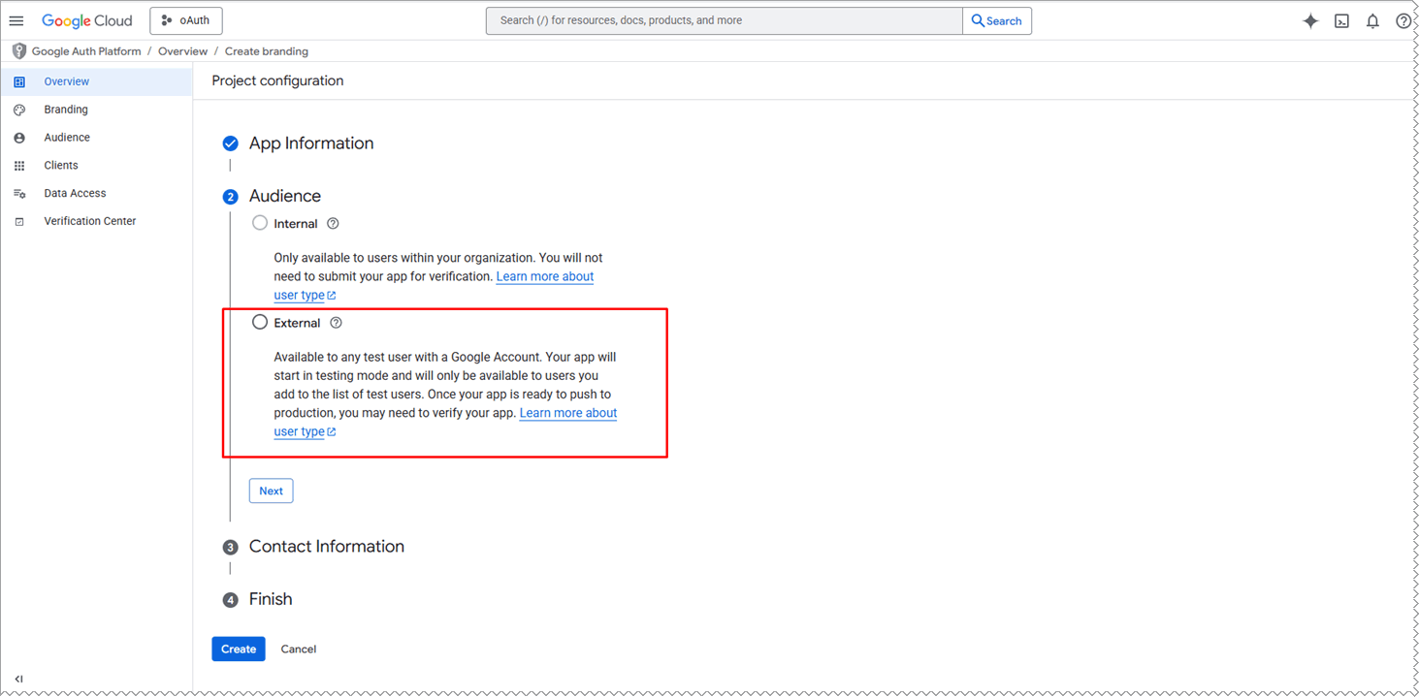Click the step 4 number badge
The image size is (1419, 697).
tap(230, 600)
